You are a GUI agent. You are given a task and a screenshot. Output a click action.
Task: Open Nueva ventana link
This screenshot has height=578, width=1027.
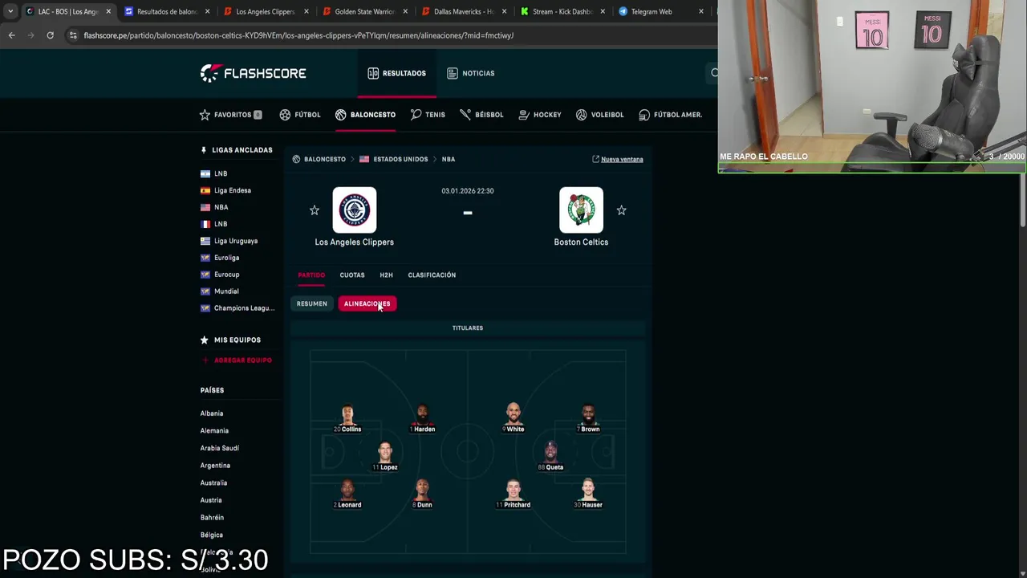(617, 159)
